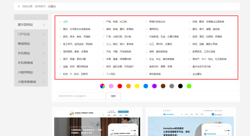Open the 手机微站 sidebar category
This screenshot has width=250, height=136.
pyautogui.click(x=24, y=53)
